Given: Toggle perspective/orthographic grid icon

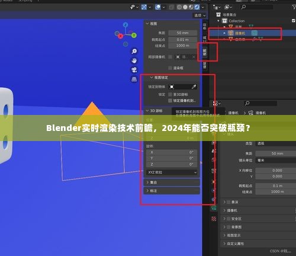Looking at the screenshot, I should click(x=134, y=79).
